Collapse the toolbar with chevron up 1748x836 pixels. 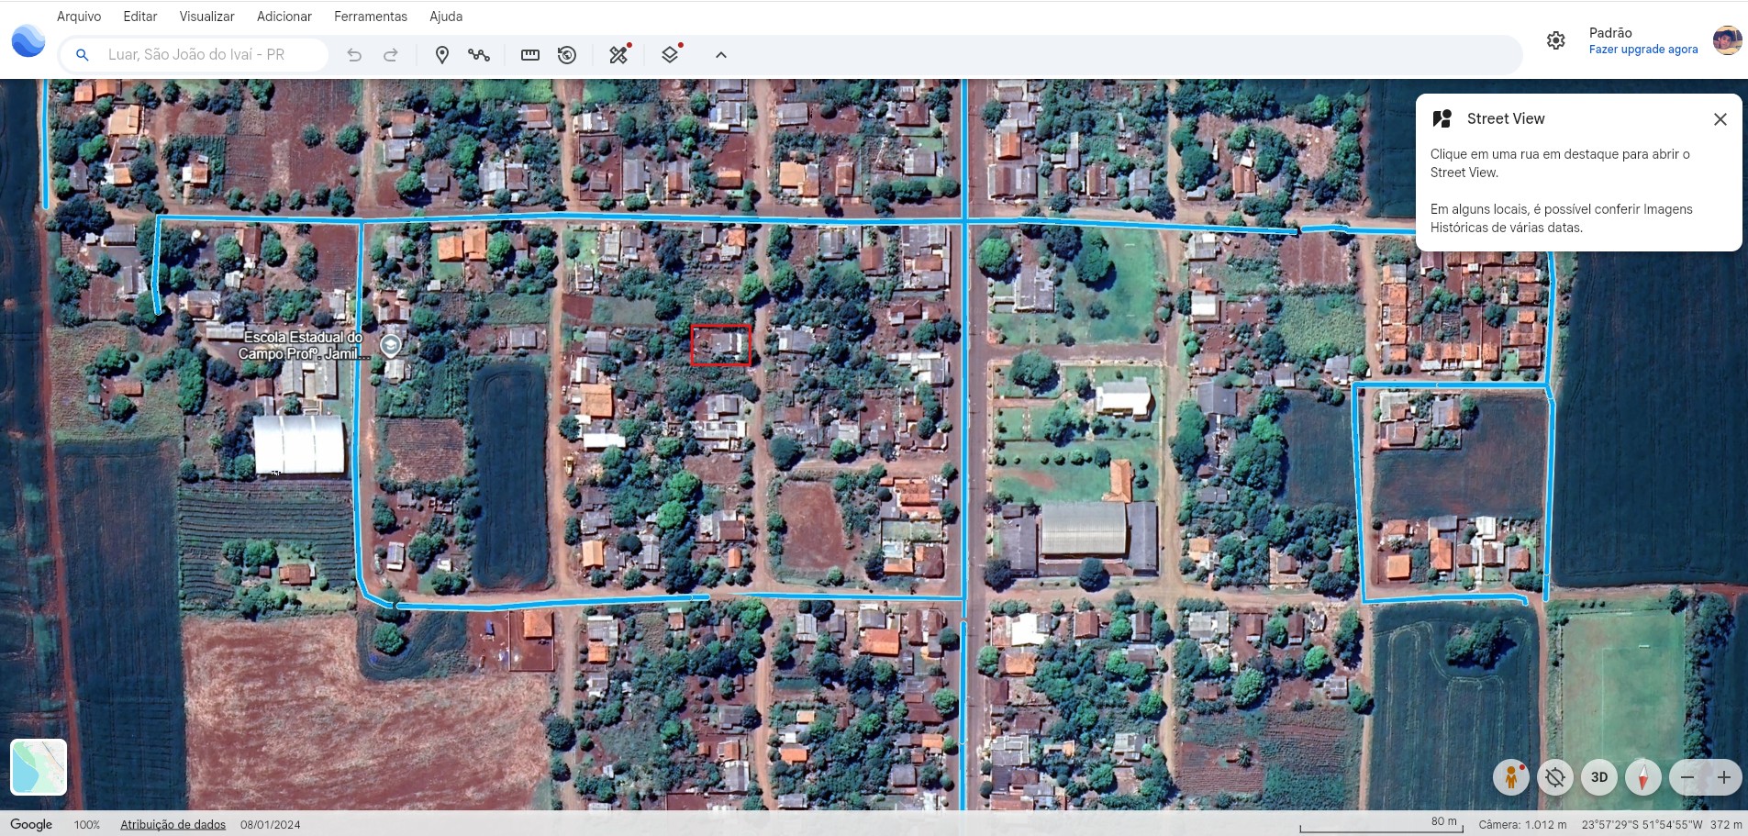coord(721,55)
